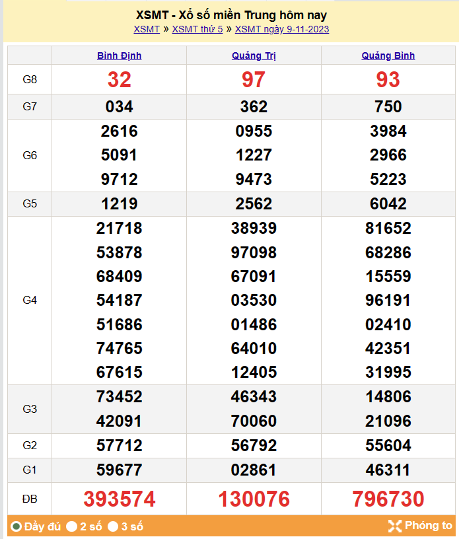Select the special prize number 130076
Screen dimensions: 459x539
pyautogui.click(x=254, y=499)
